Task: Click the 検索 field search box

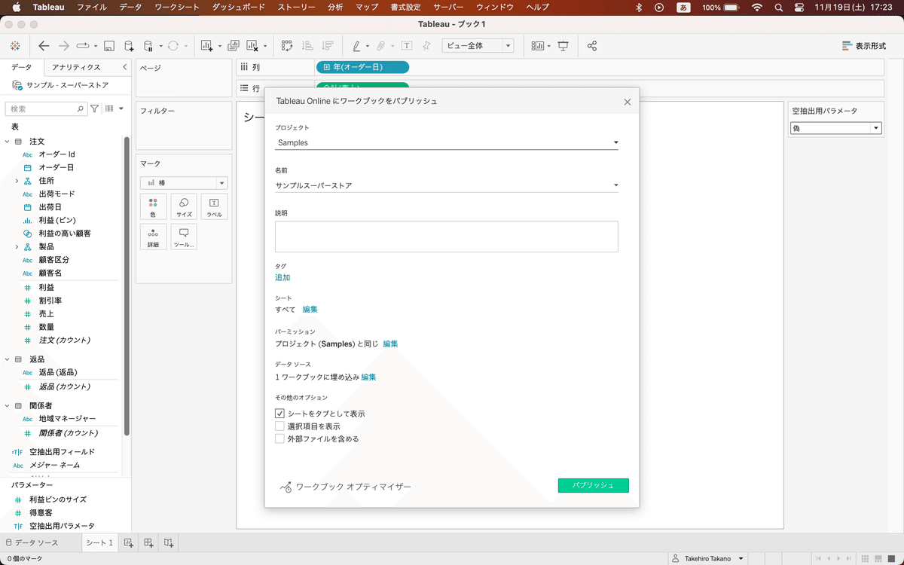Action: click(46, 108)
